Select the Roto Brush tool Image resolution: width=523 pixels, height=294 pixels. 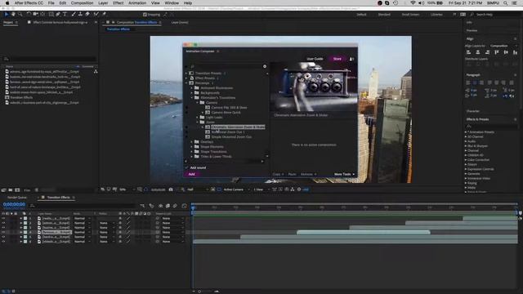[96, 15]
